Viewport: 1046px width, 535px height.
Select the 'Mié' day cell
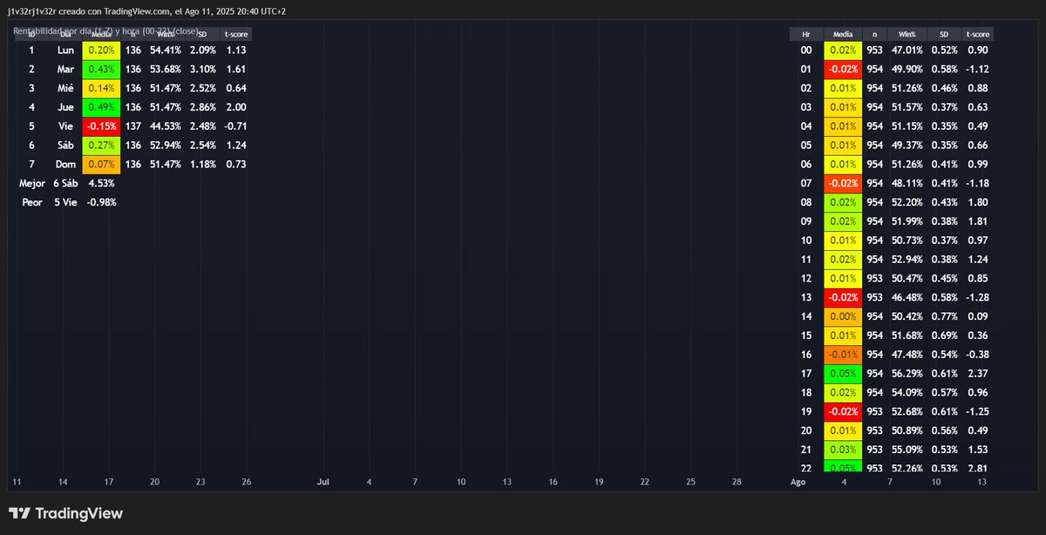point(66,88)
